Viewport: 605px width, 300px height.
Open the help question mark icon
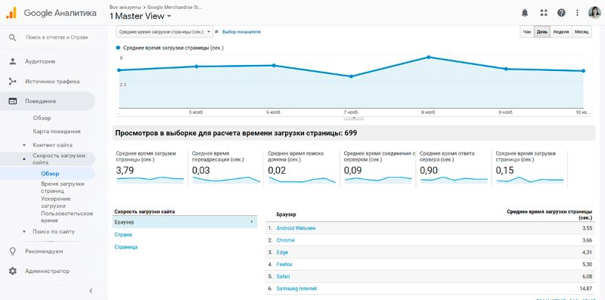coord(561,13)
